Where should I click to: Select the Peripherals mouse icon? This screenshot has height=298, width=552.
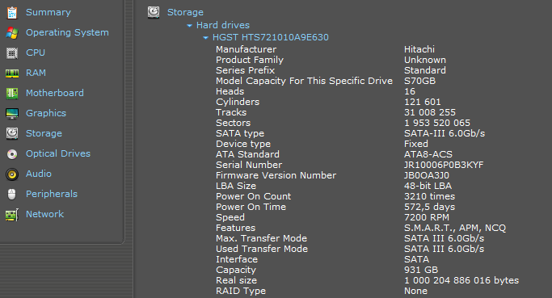pyautogui.click(x=12, y=194)
